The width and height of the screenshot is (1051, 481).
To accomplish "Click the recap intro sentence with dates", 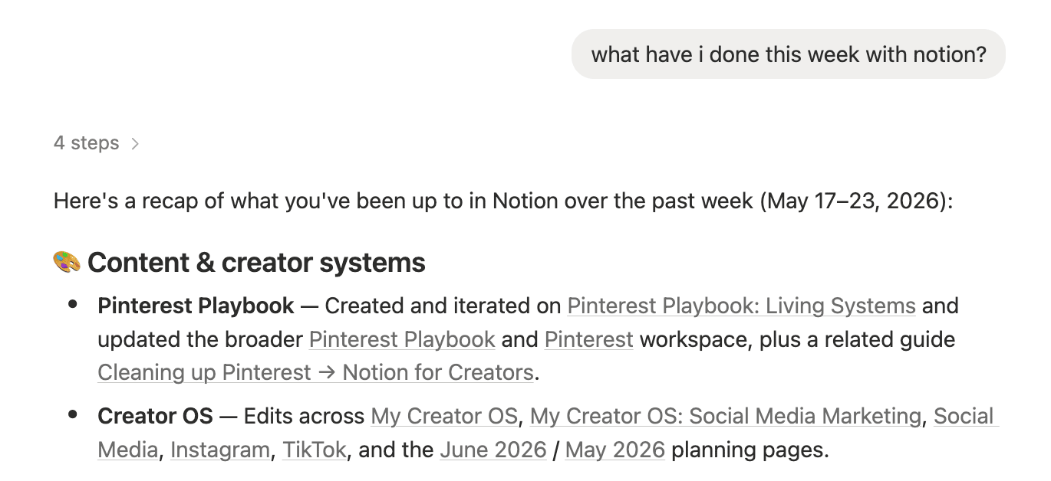I will (503, 202).
